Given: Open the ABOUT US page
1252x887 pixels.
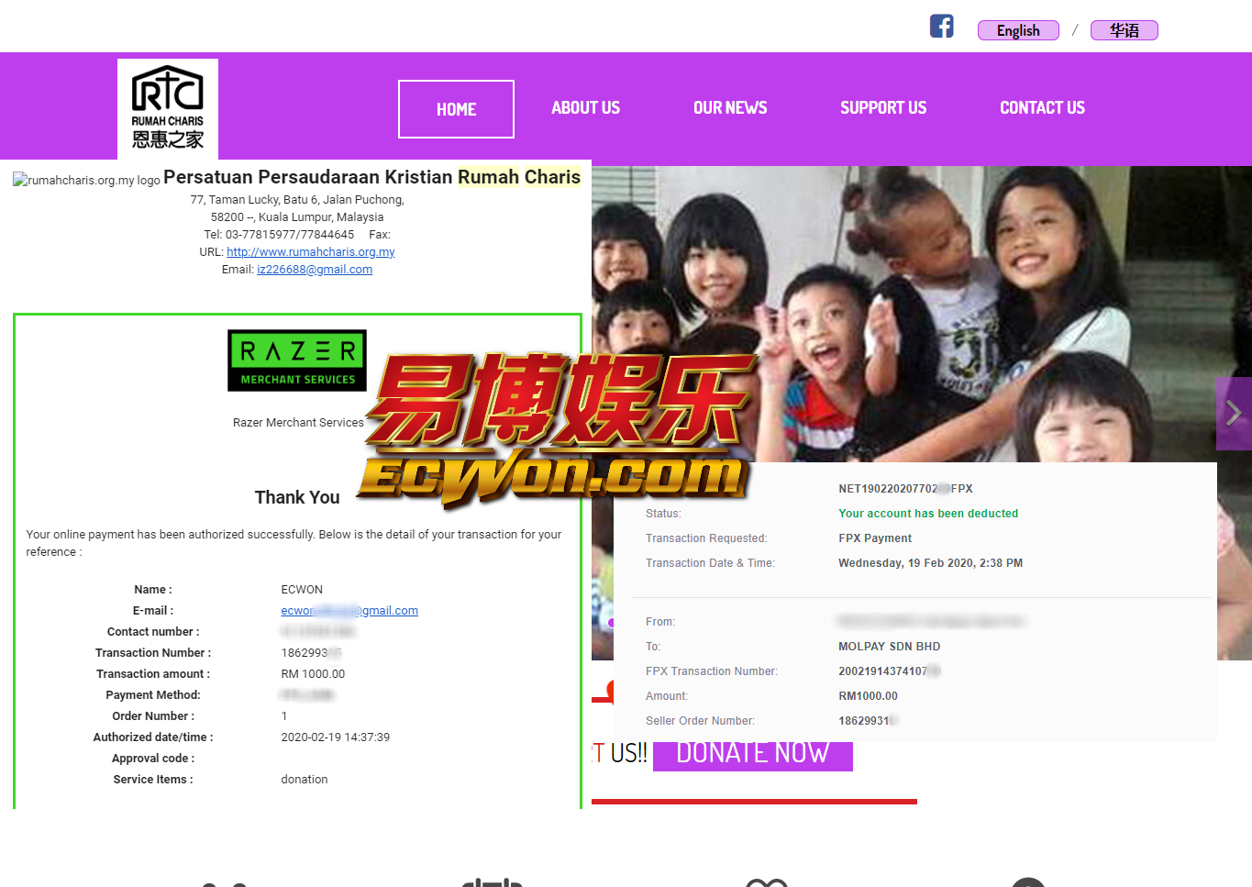Looking at the screenshot, I should [585, 108].
